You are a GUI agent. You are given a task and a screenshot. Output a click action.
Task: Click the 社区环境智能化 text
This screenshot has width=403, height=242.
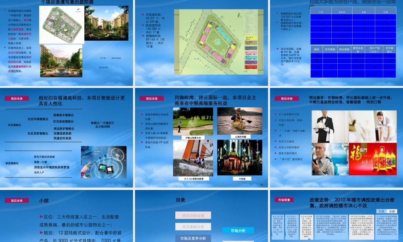(38, 119)
